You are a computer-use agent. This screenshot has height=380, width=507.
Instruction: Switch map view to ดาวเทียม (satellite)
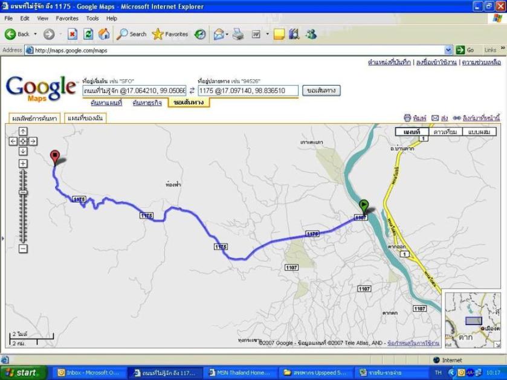445,132
